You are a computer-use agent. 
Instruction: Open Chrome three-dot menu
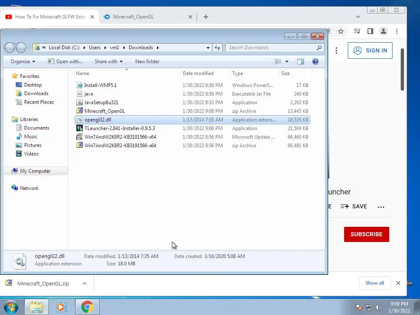pos(397,31)
